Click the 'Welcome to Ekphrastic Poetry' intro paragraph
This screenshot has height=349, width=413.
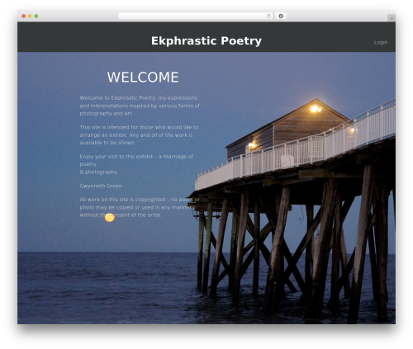140,106
